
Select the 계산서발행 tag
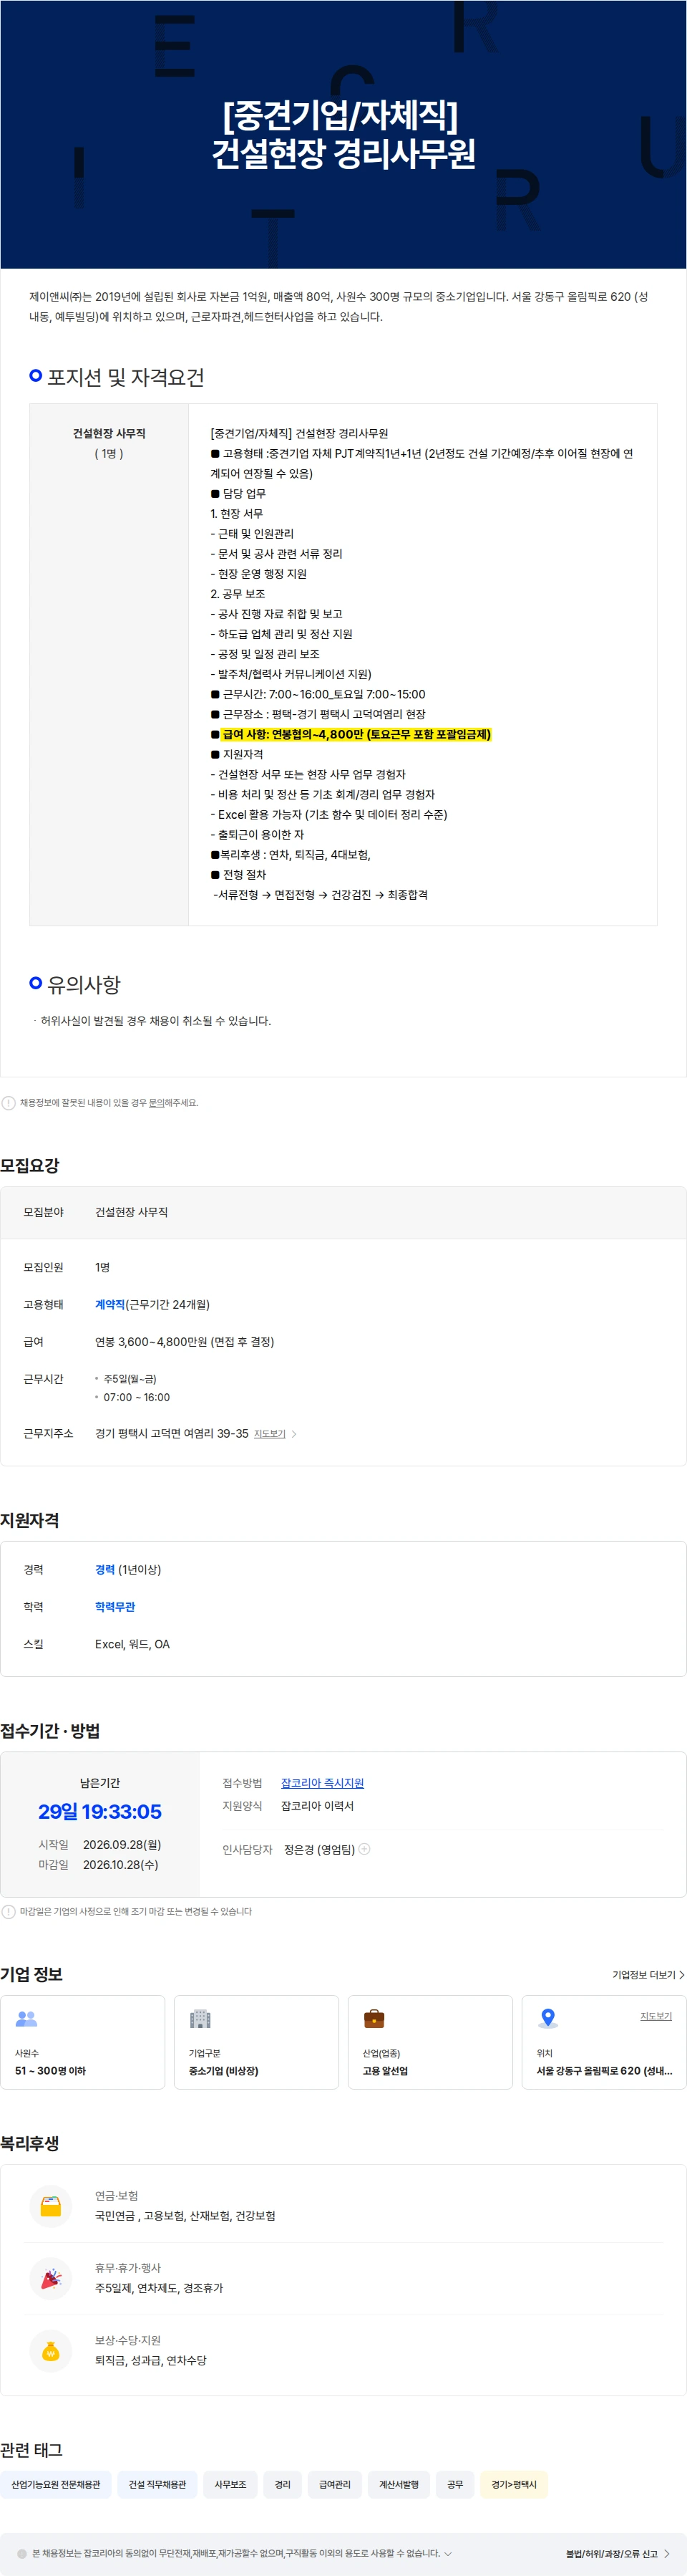[399, 2484]
